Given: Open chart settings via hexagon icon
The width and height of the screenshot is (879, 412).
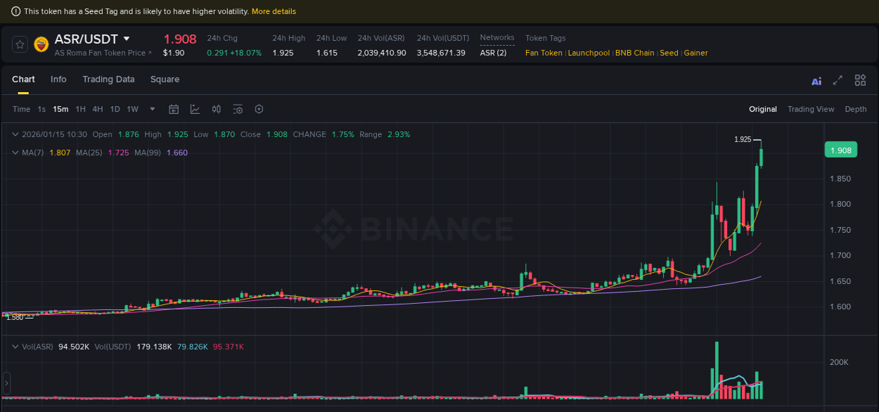Looking at the screenshot, I should [258, 109].
